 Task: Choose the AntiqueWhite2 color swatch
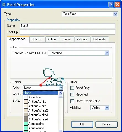click(26, 110)
